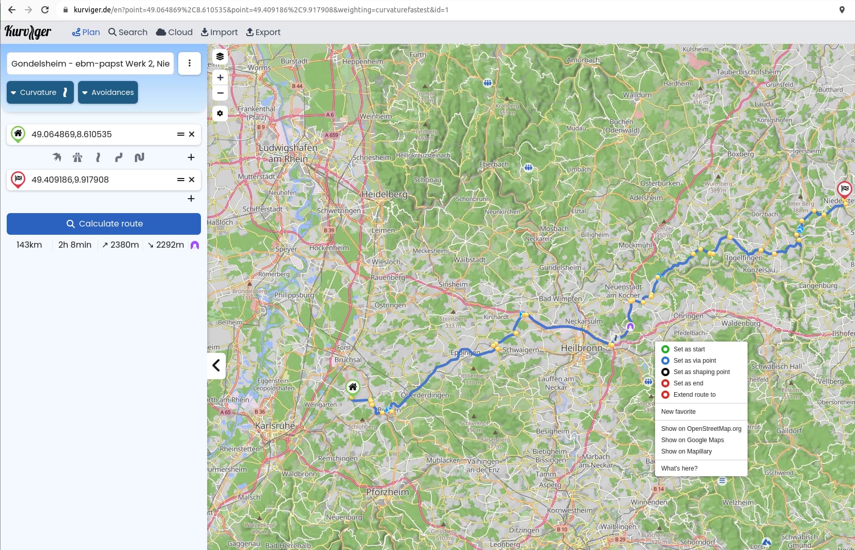The width and height of the screenshot is (855, 550).
Task: Open map settings gear
Action: [x=220, y=114]
